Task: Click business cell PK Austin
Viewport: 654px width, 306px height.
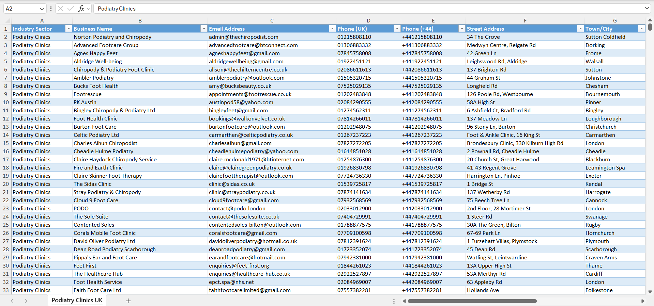Action: pos(140,102)
